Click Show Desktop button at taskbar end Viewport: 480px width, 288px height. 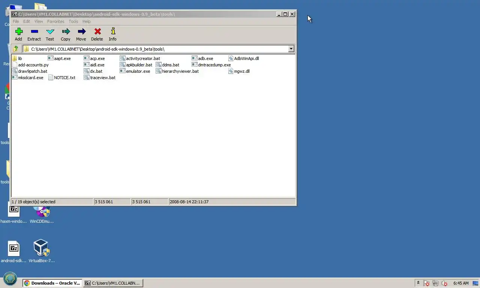click(x=476, y=283)
